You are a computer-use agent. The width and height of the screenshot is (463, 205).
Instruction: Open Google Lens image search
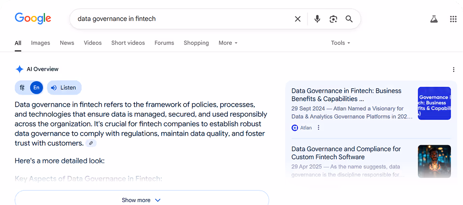333,19
